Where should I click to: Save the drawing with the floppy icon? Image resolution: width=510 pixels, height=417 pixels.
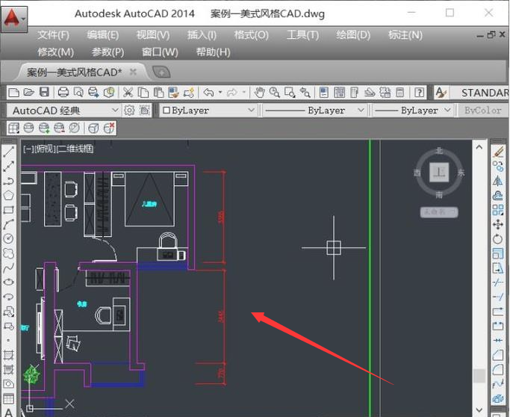coord(44,93)
